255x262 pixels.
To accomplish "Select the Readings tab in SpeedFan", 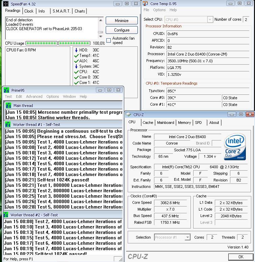I will pos(13,10).
